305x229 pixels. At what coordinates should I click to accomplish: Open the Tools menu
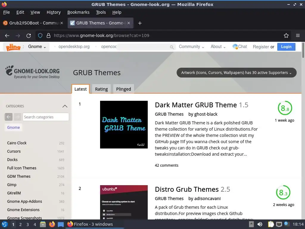coord(101,12)
